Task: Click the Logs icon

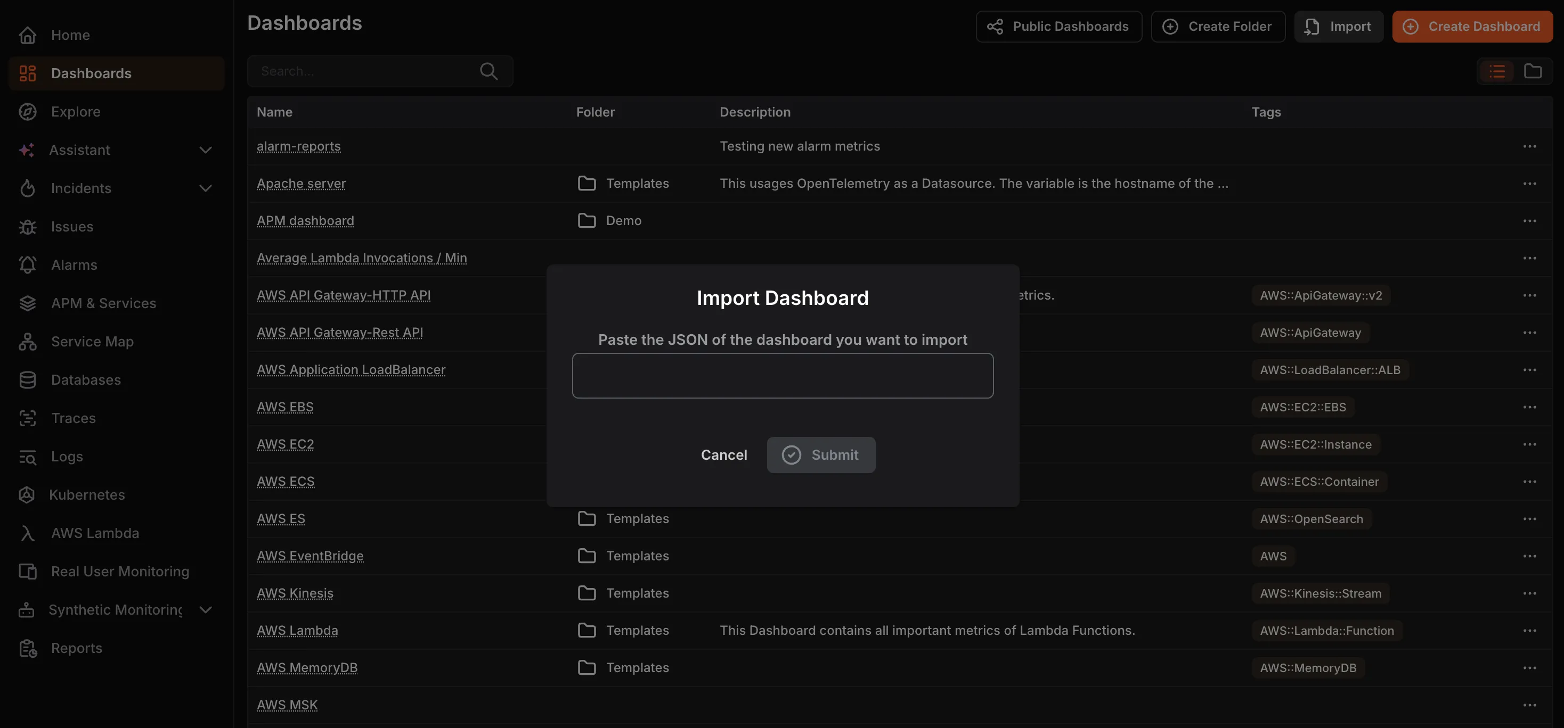Action: coord(27,457)
